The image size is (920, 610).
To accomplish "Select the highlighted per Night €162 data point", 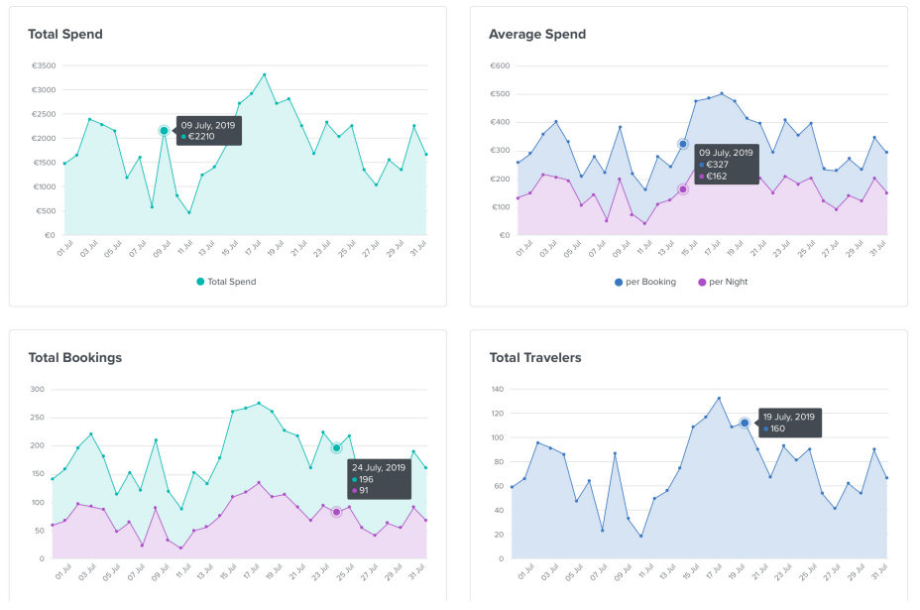I will point(683,189).
